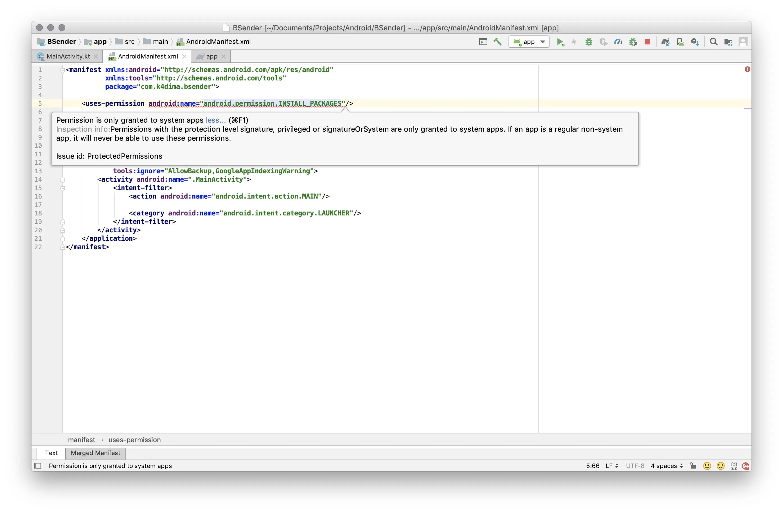Stop the app with red square
The width and height of the screenshot is (783, 513).
pyautogui.click(x=647, y=42)
